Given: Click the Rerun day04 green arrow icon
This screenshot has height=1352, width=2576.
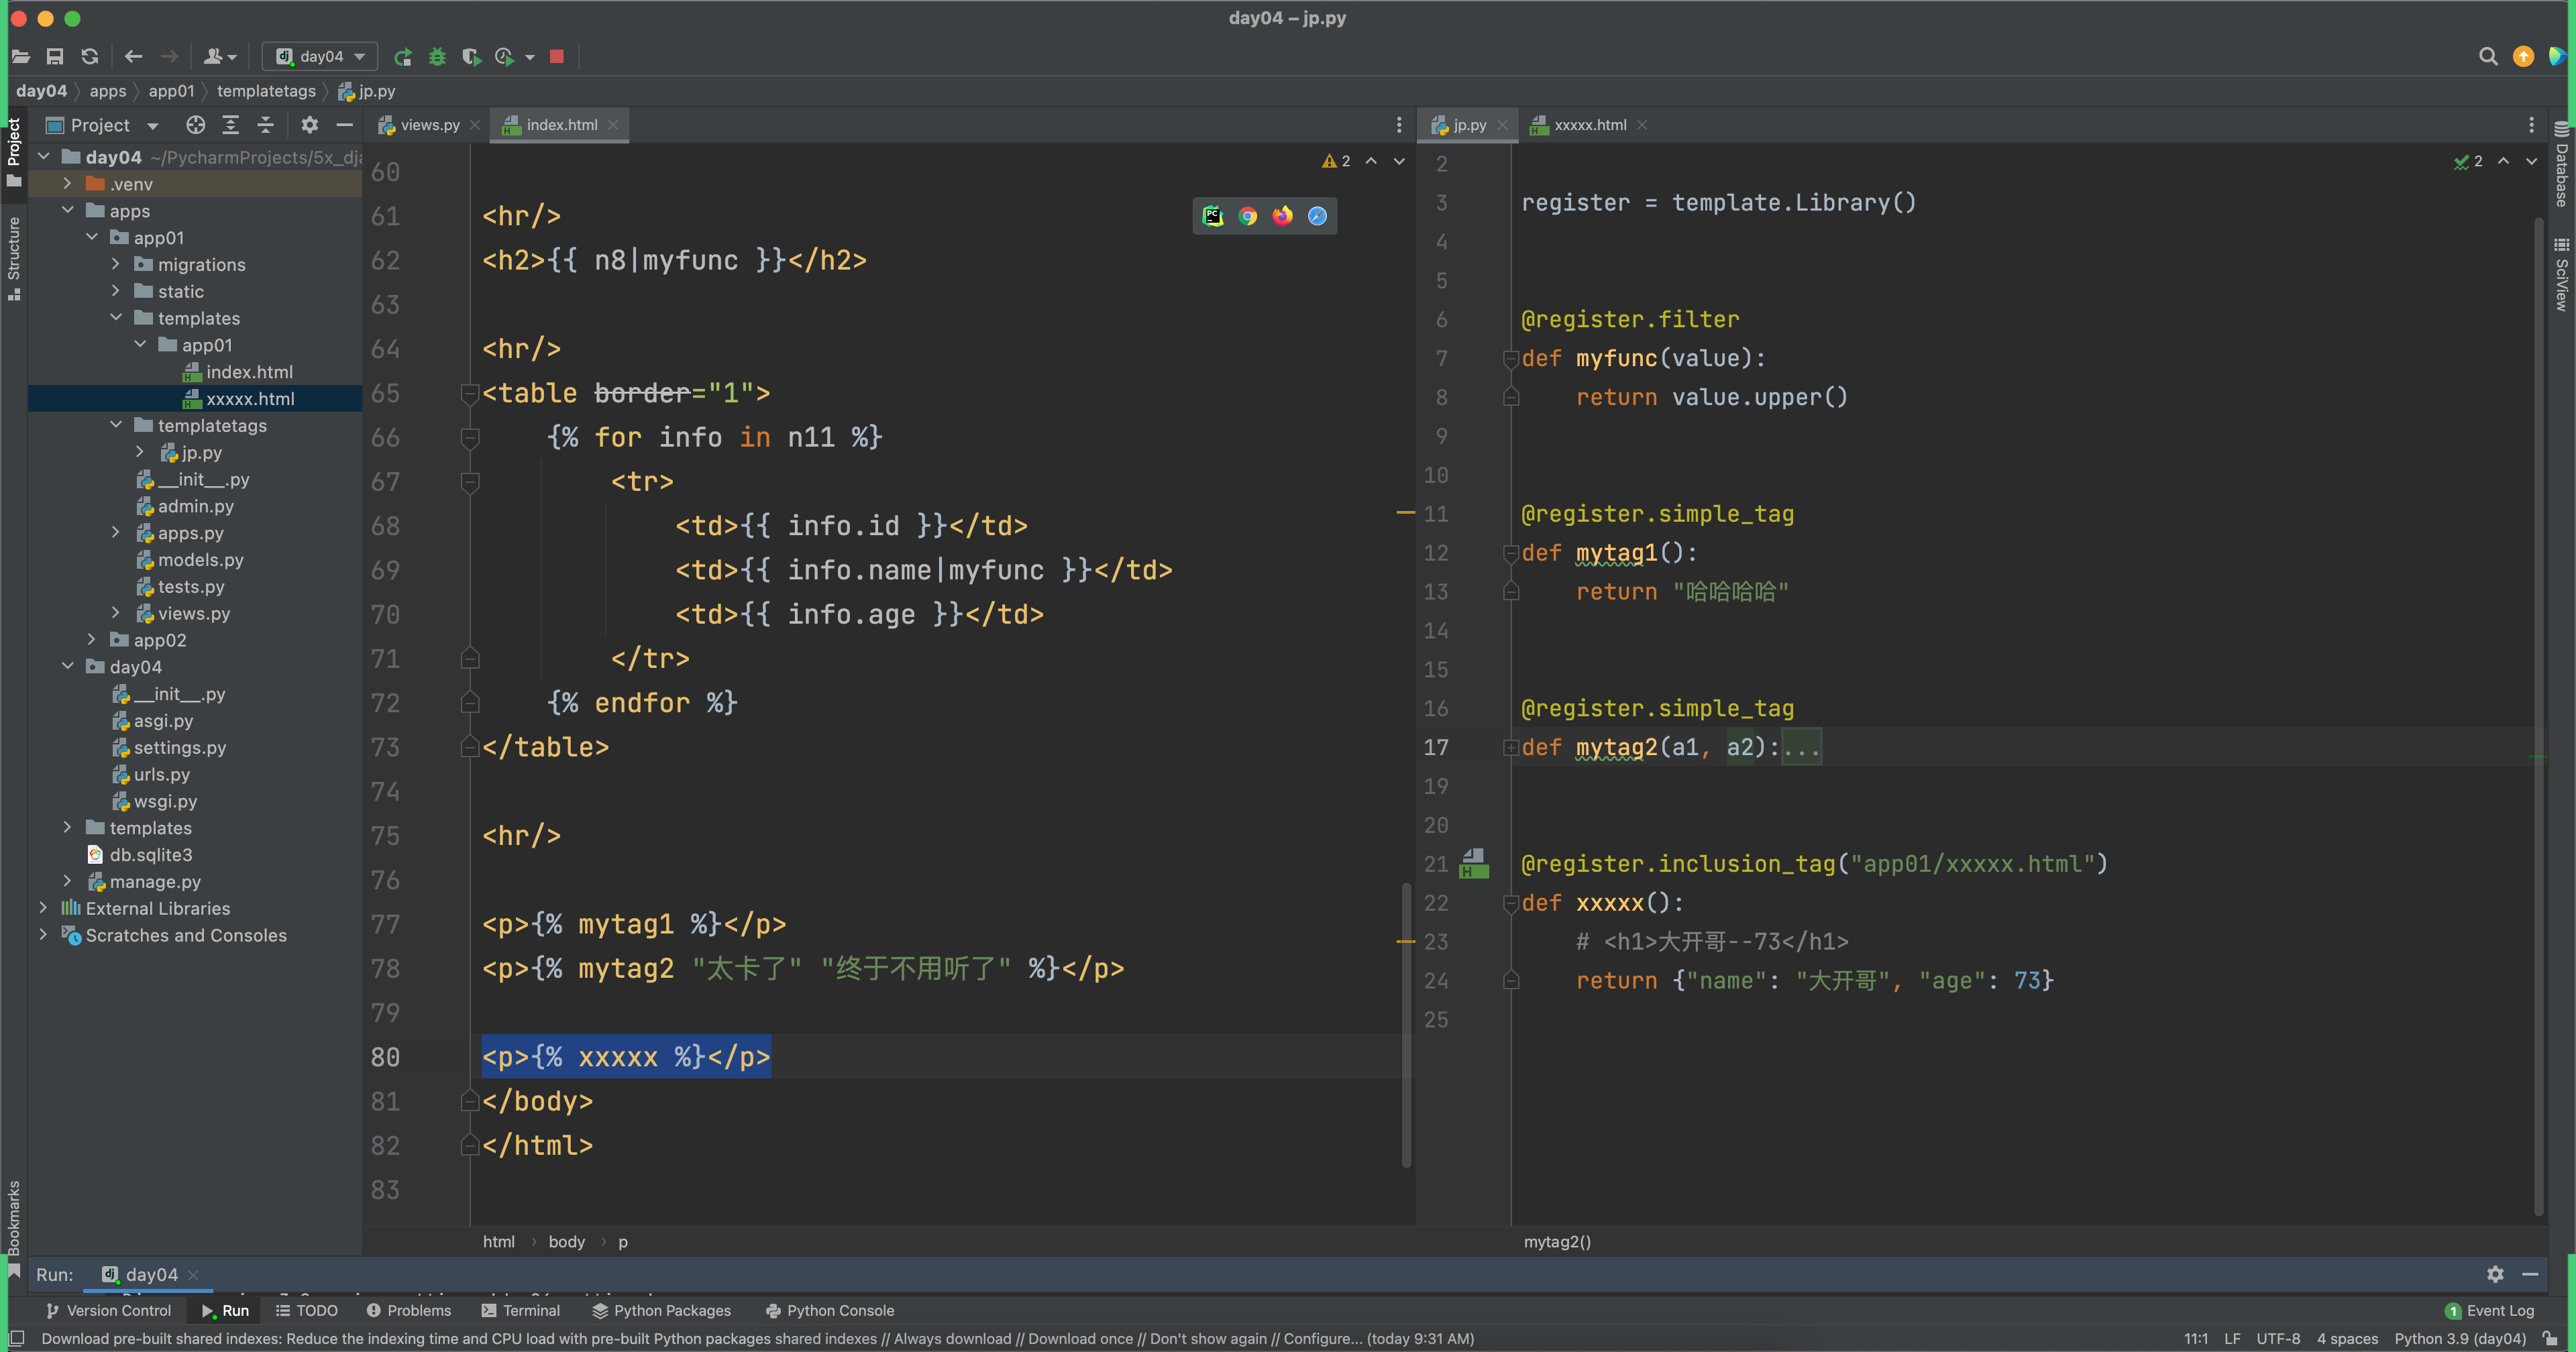Looking at the screenshot, I should 403,56.
